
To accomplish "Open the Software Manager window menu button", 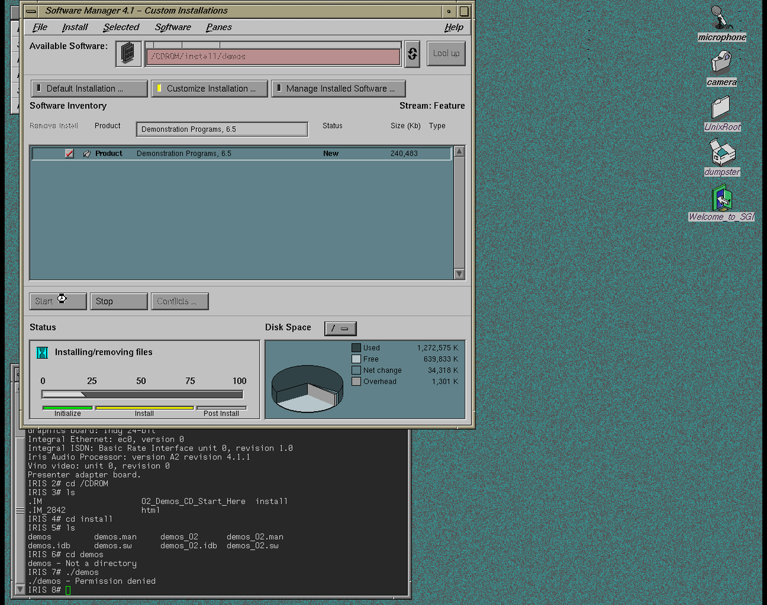I will (x=30, y=10).
